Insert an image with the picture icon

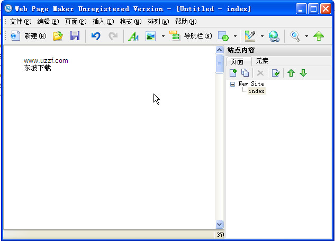(x=150, y=36)
